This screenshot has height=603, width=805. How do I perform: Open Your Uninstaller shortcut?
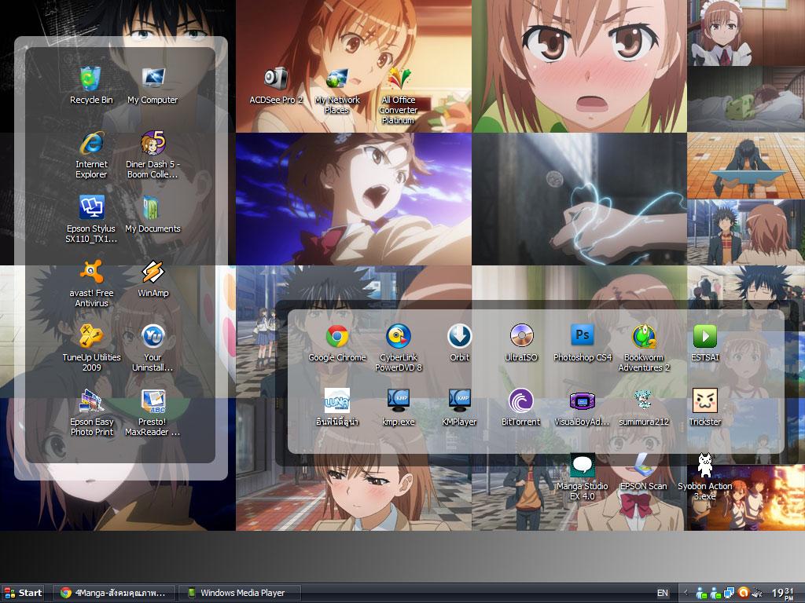(153, 348)
